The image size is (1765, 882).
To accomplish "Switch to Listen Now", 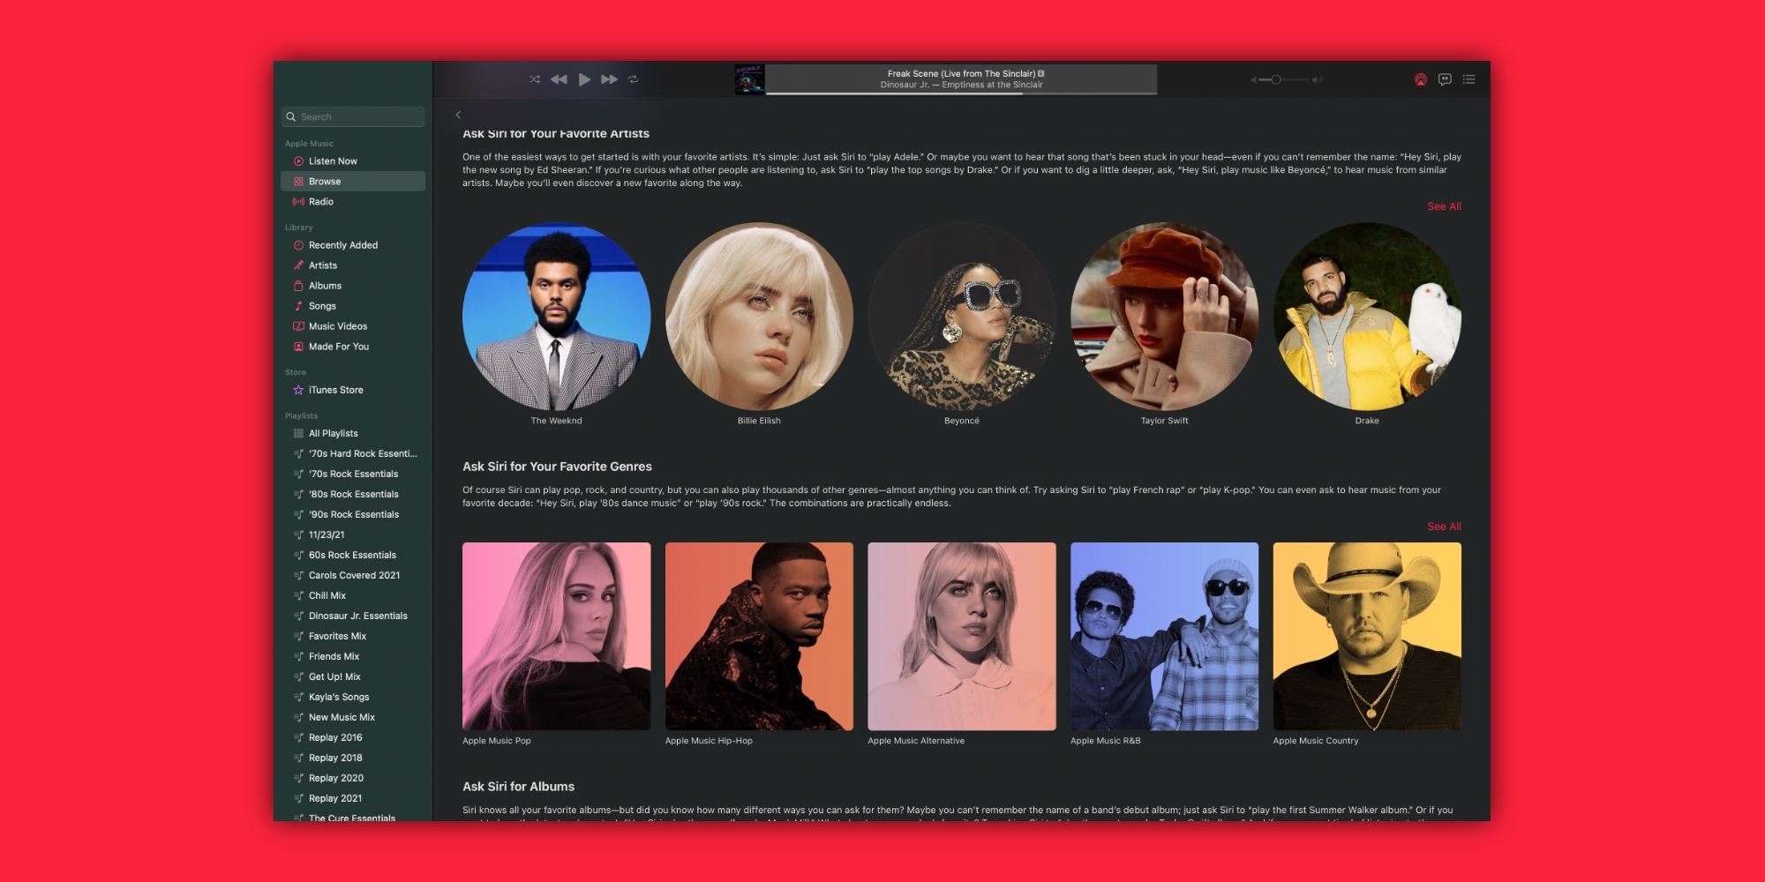I will point(333,161).
